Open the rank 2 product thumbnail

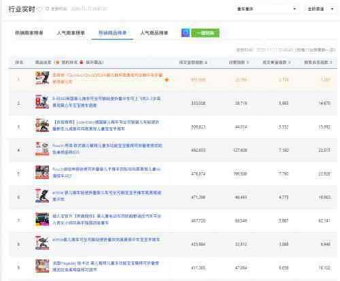[x=42, y=101]
